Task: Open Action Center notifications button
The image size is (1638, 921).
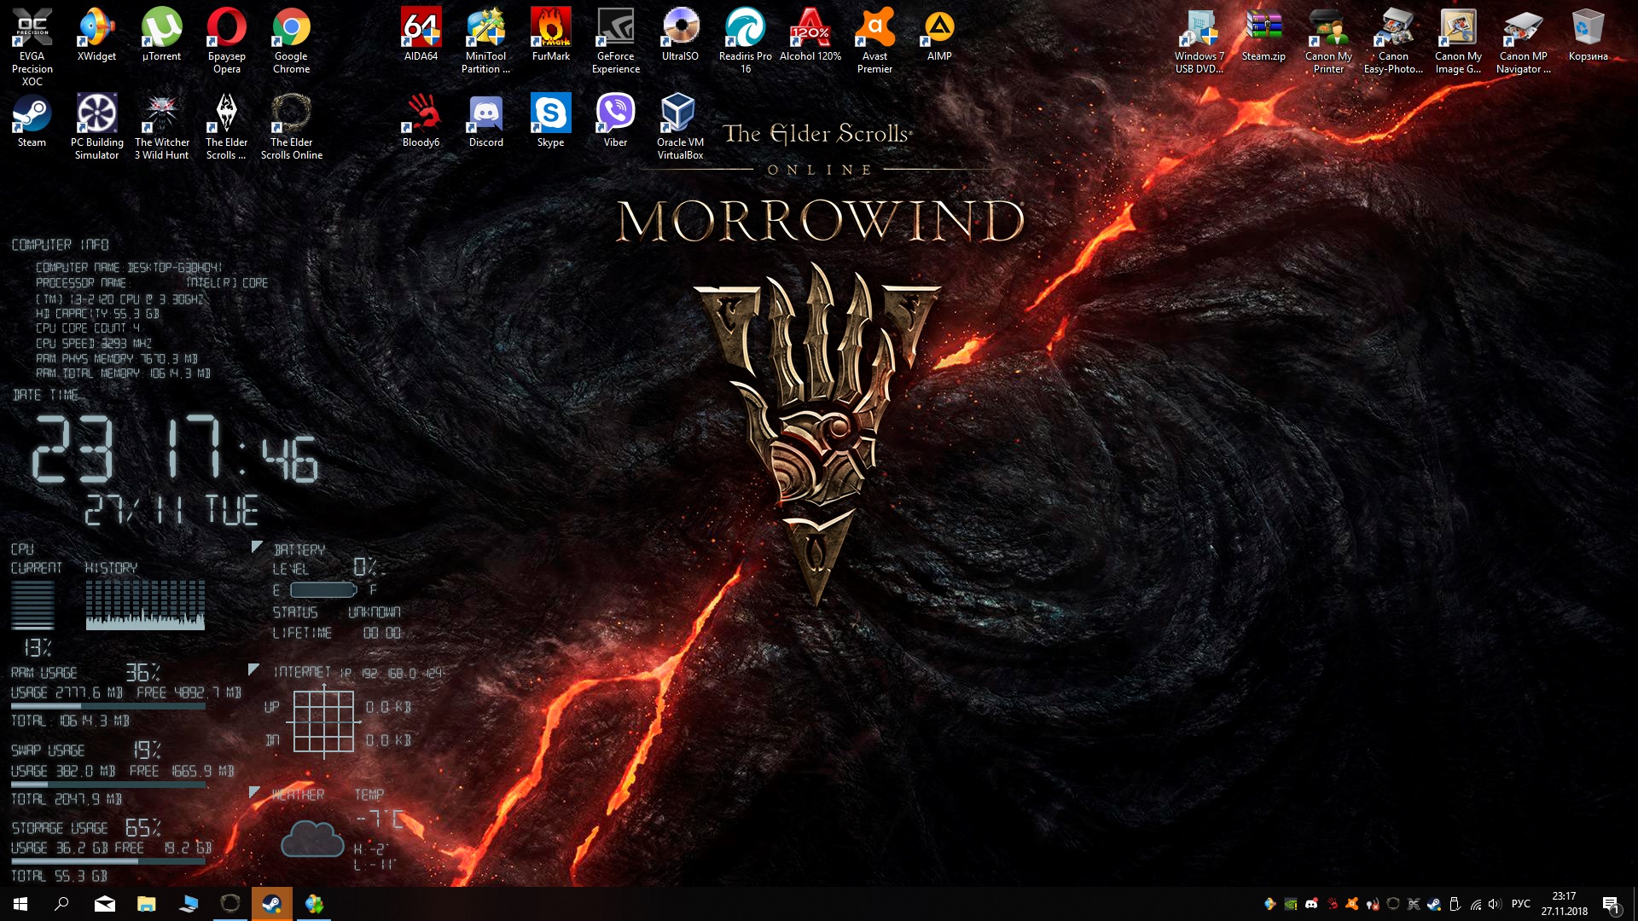Action: pyautogui.click(x=1611, y=904)
